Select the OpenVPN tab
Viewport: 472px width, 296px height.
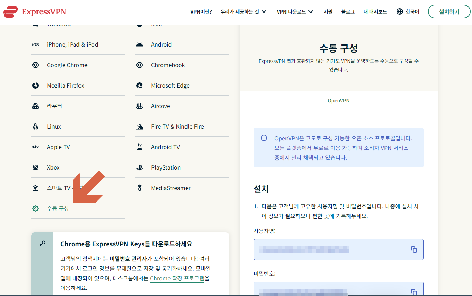pyautogui.click(x=339, y=101)
